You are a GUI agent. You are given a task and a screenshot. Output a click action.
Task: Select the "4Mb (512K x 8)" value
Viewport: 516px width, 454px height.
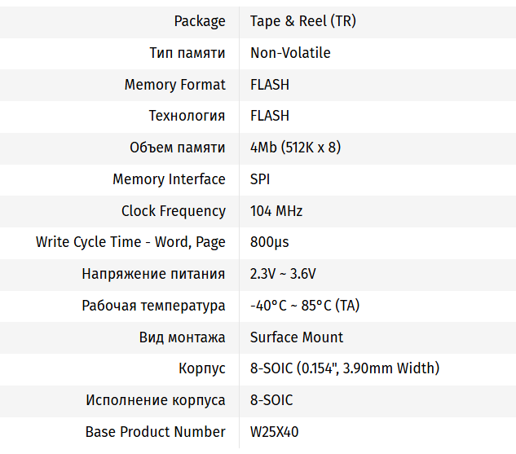point(295,148)
